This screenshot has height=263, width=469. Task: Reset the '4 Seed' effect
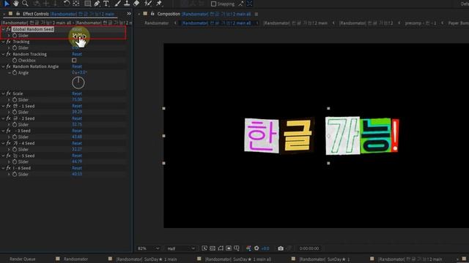77,143
